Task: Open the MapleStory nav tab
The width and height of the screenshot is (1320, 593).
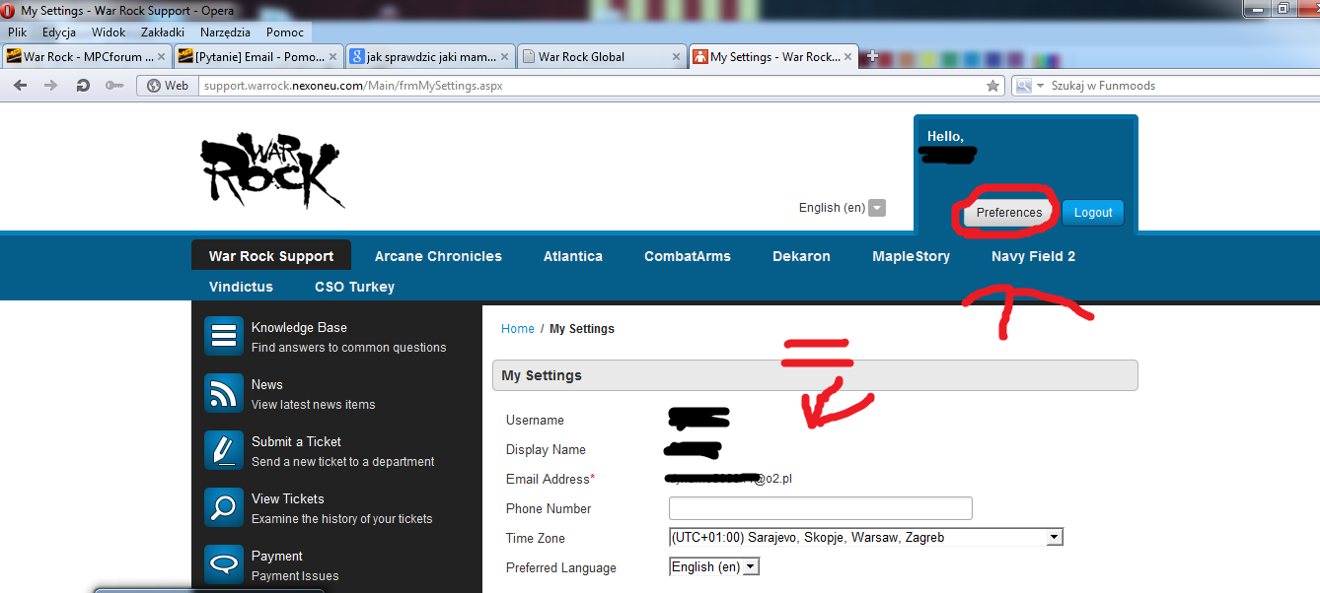Action: [911, 256]
